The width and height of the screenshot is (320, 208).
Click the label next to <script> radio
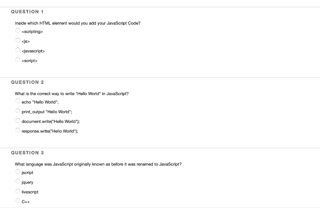coord(29,60)
